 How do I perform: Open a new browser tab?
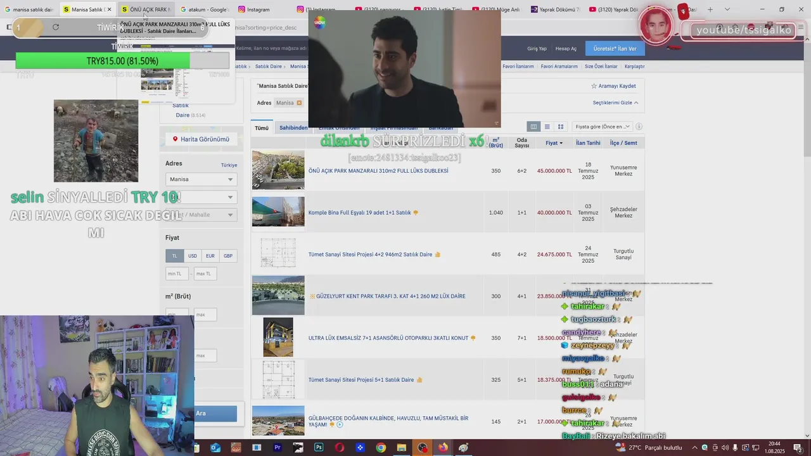pos(710,9)
